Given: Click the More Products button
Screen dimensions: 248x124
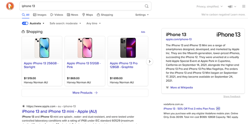Looking at the screenshot, I should click(x=85, y=93).
